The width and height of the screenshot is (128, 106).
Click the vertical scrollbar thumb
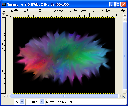point(124,56)
